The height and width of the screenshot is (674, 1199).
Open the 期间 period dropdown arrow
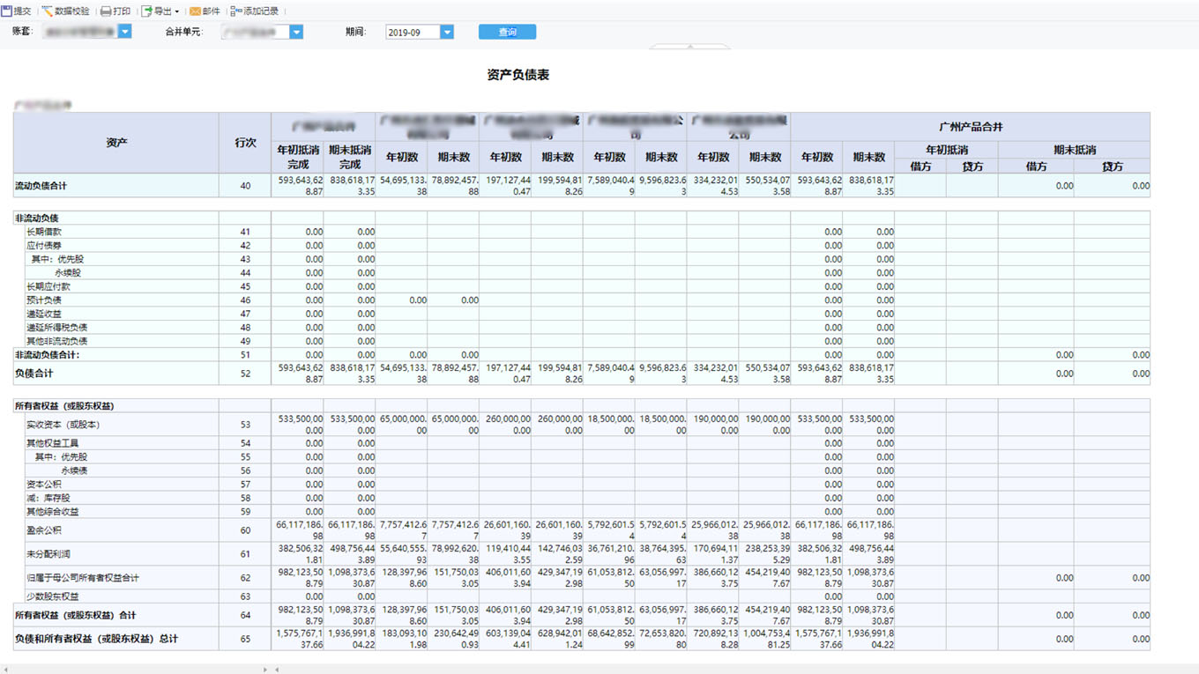[x=447, y=32]
